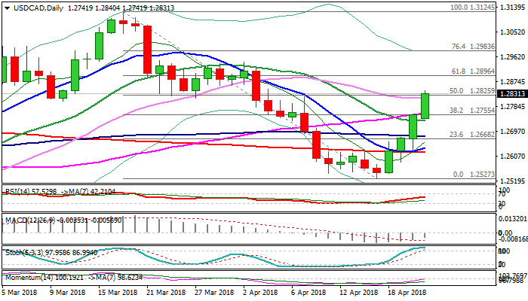Click the 18 Apr 2018 date marker

[x=407, y=292]
